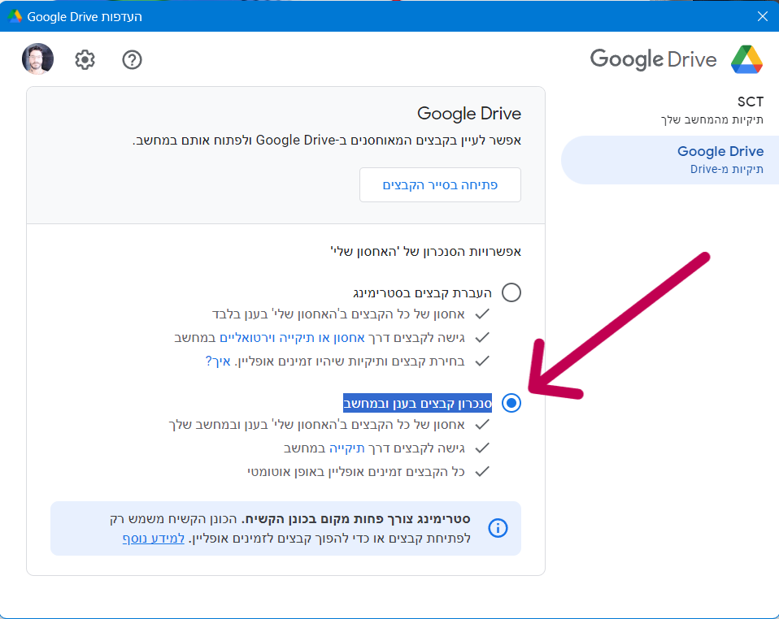Image resolution: width=779 pixels, height=619 pixels.
Task: Click 'פתיחה בסייר הקבצים' button
Action: (440, 184)
